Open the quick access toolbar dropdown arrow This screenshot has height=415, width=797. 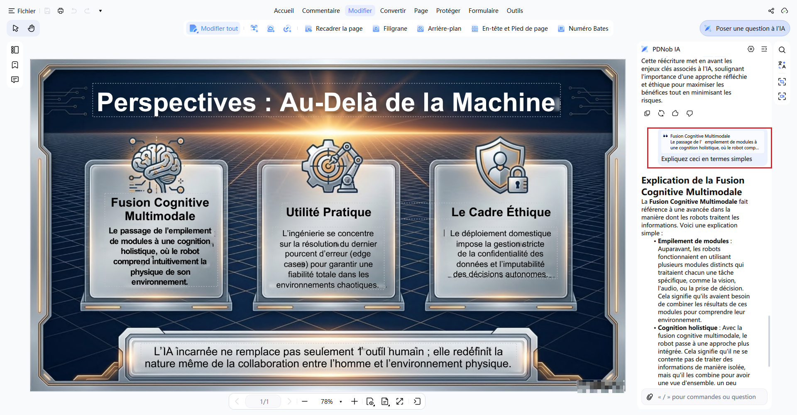pyautogui.click(x=100, y=11)
